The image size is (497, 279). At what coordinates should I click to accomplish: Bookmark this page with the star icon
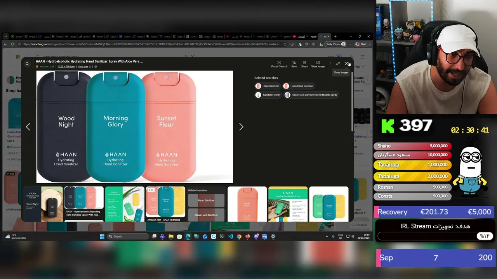coord(285,44)
